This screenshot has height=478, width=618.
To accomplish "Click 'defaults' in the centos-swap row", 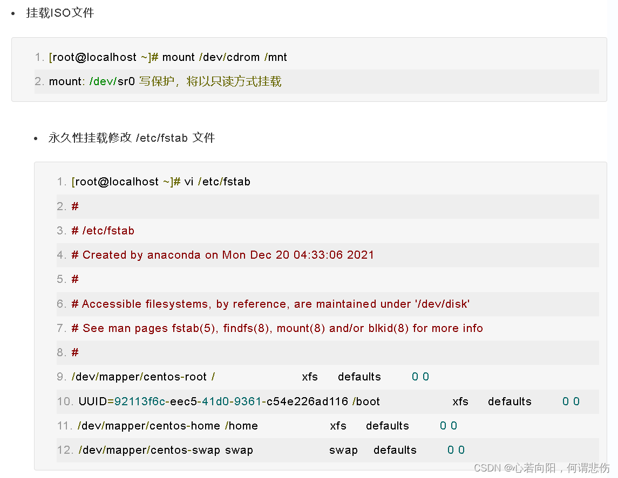I will pyautogui.click(x=395, y=450).
